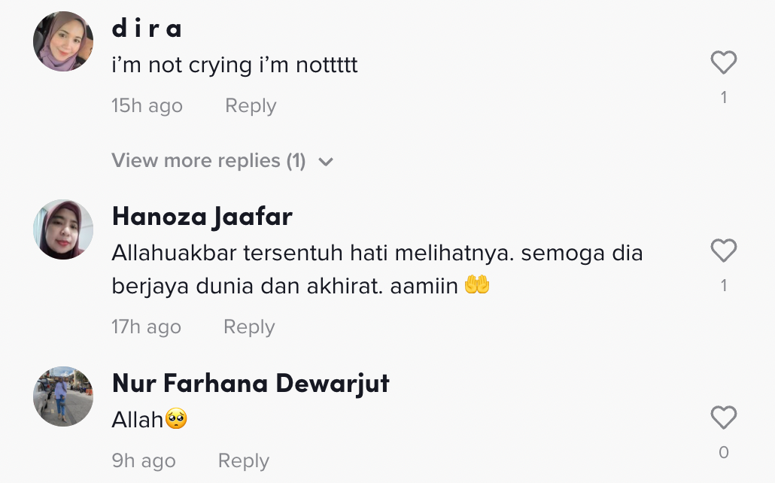Visit the Hanoza Jaafar username link

click(202, 217)
